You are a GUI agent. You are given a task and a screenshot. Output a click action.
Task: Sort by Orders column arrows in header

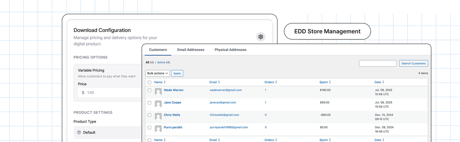click(x=276, y=82)
